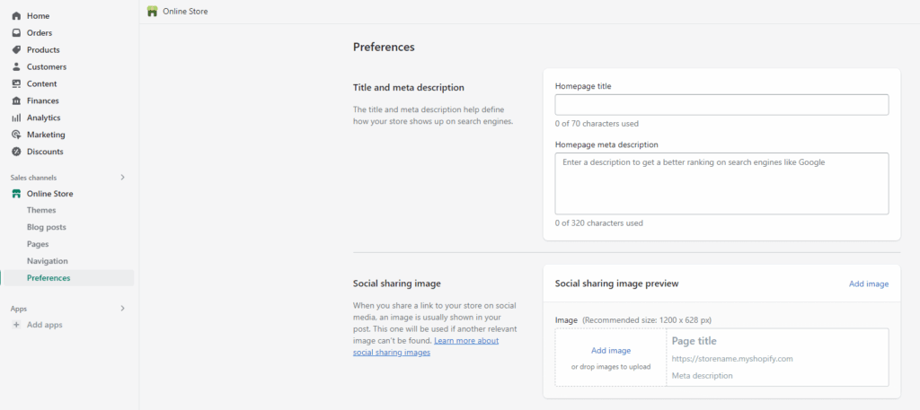The width and height of the screenshot is (920, 410).
Task: Click the Discounts percent badge icon
Action: [16, 152]
